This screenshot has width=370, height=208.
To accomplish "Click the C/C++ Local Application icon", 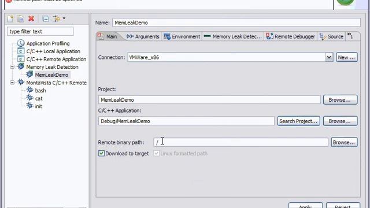I will [x=21, y=51].
